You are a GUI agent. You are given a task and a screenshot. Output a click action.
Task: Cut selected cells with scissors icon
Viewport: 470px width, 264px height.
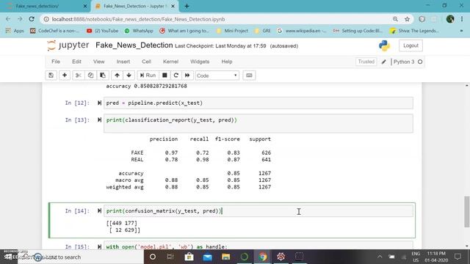(x=79, y=76)
